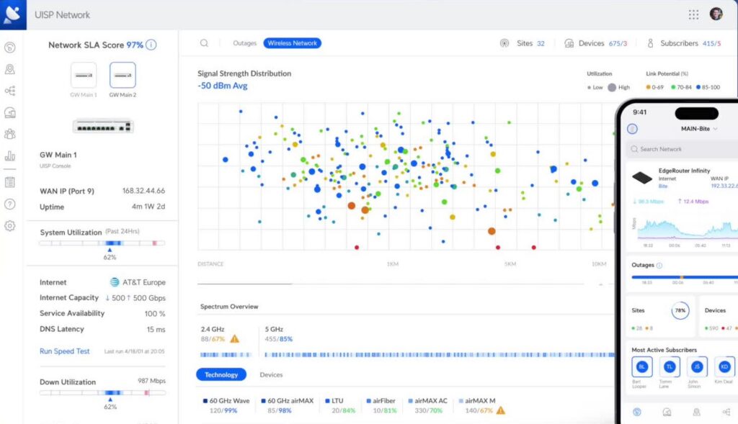Click the 5 GHz spectrum bar
Screen dimensions: 738x424
(x=439, y=355)
